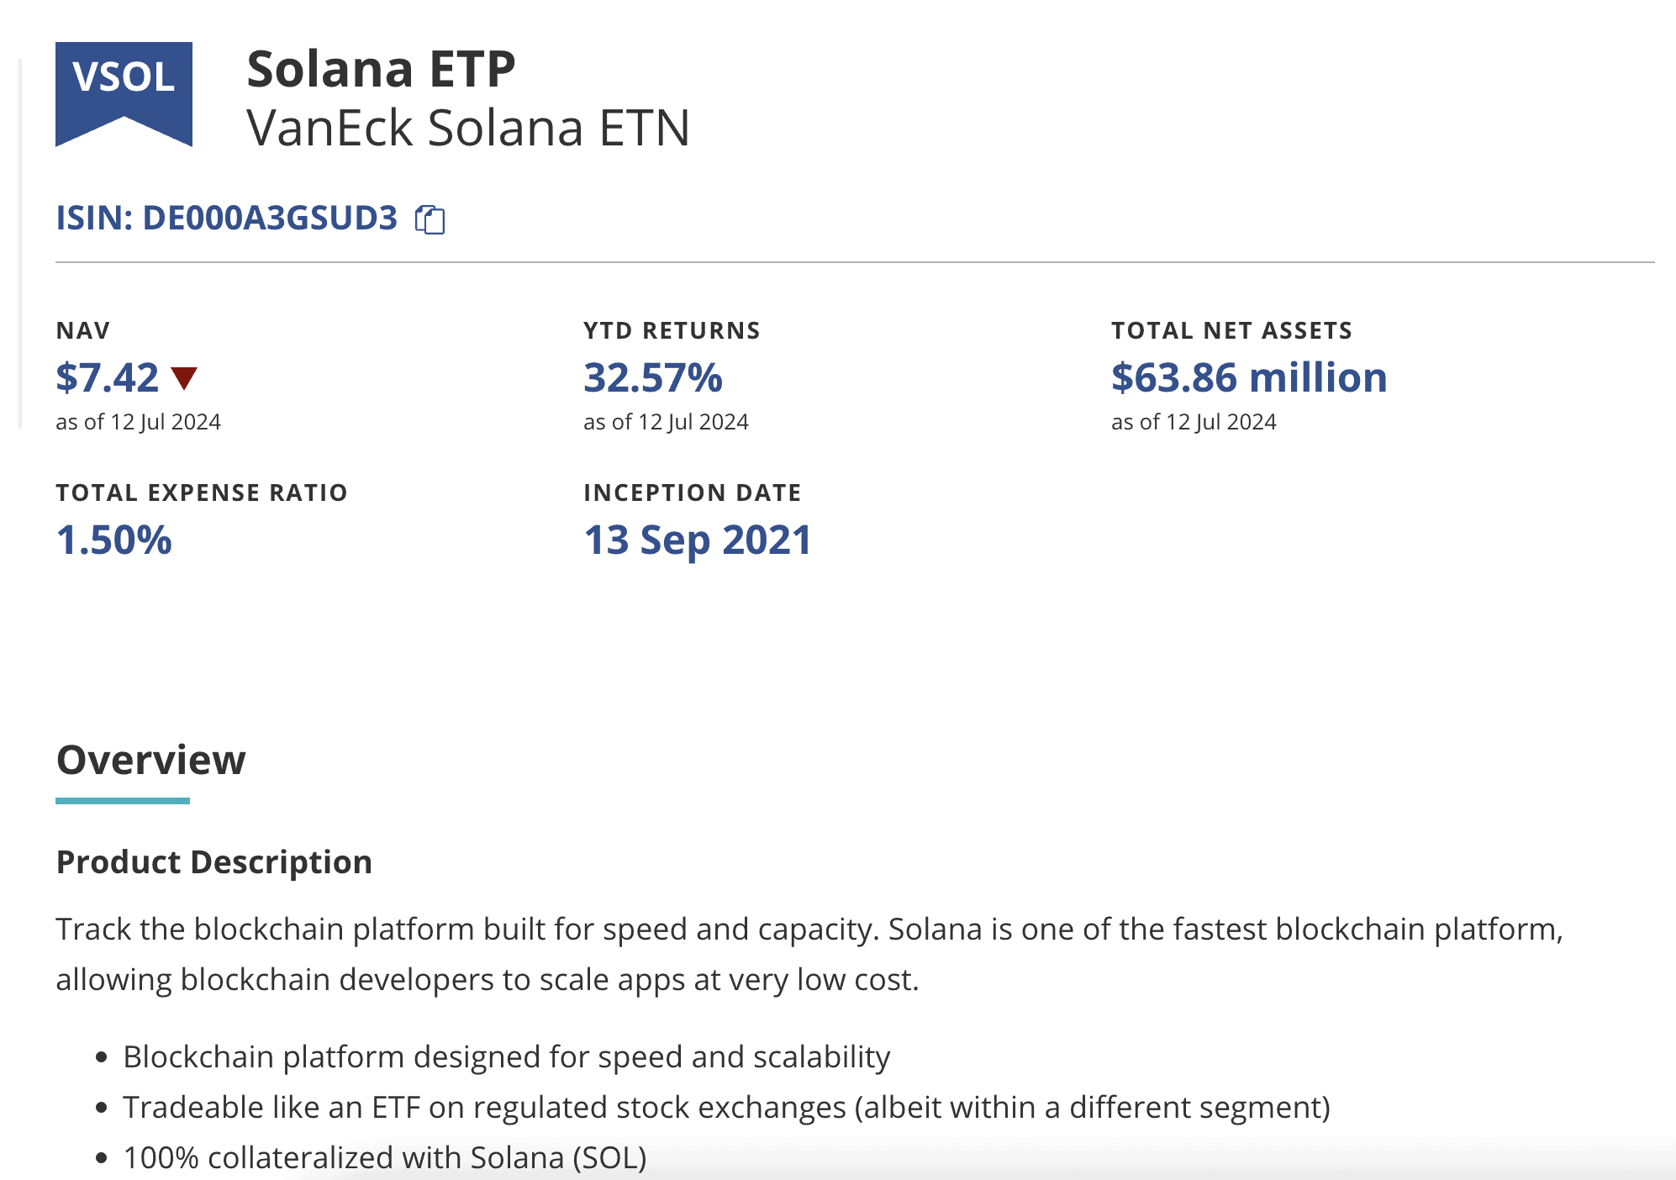Image resolution: width=1676 pixels, height=1180 pixels.
Task: Click the 32.57% YTD returns value
Action: coord(652,377)
